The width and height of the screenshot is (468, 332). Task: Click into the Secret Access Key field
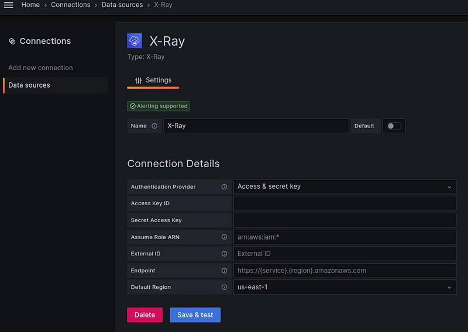click(x=345, y=220)
